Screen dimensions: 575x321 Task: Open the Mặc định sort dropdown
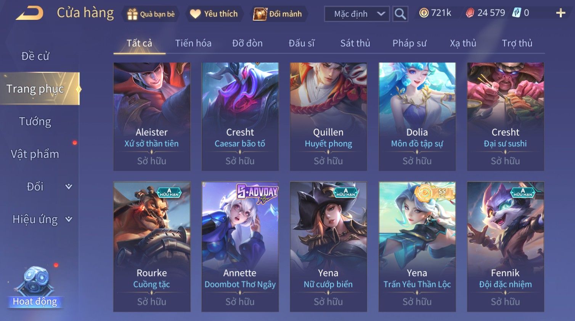click(x=357, y=14)
